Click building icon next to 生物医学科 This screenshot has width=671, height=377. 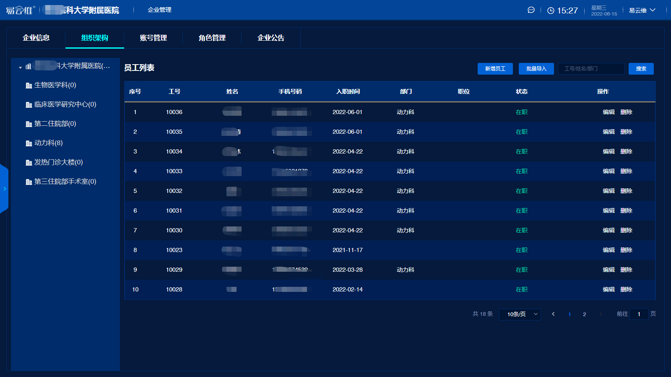[29, 86]
